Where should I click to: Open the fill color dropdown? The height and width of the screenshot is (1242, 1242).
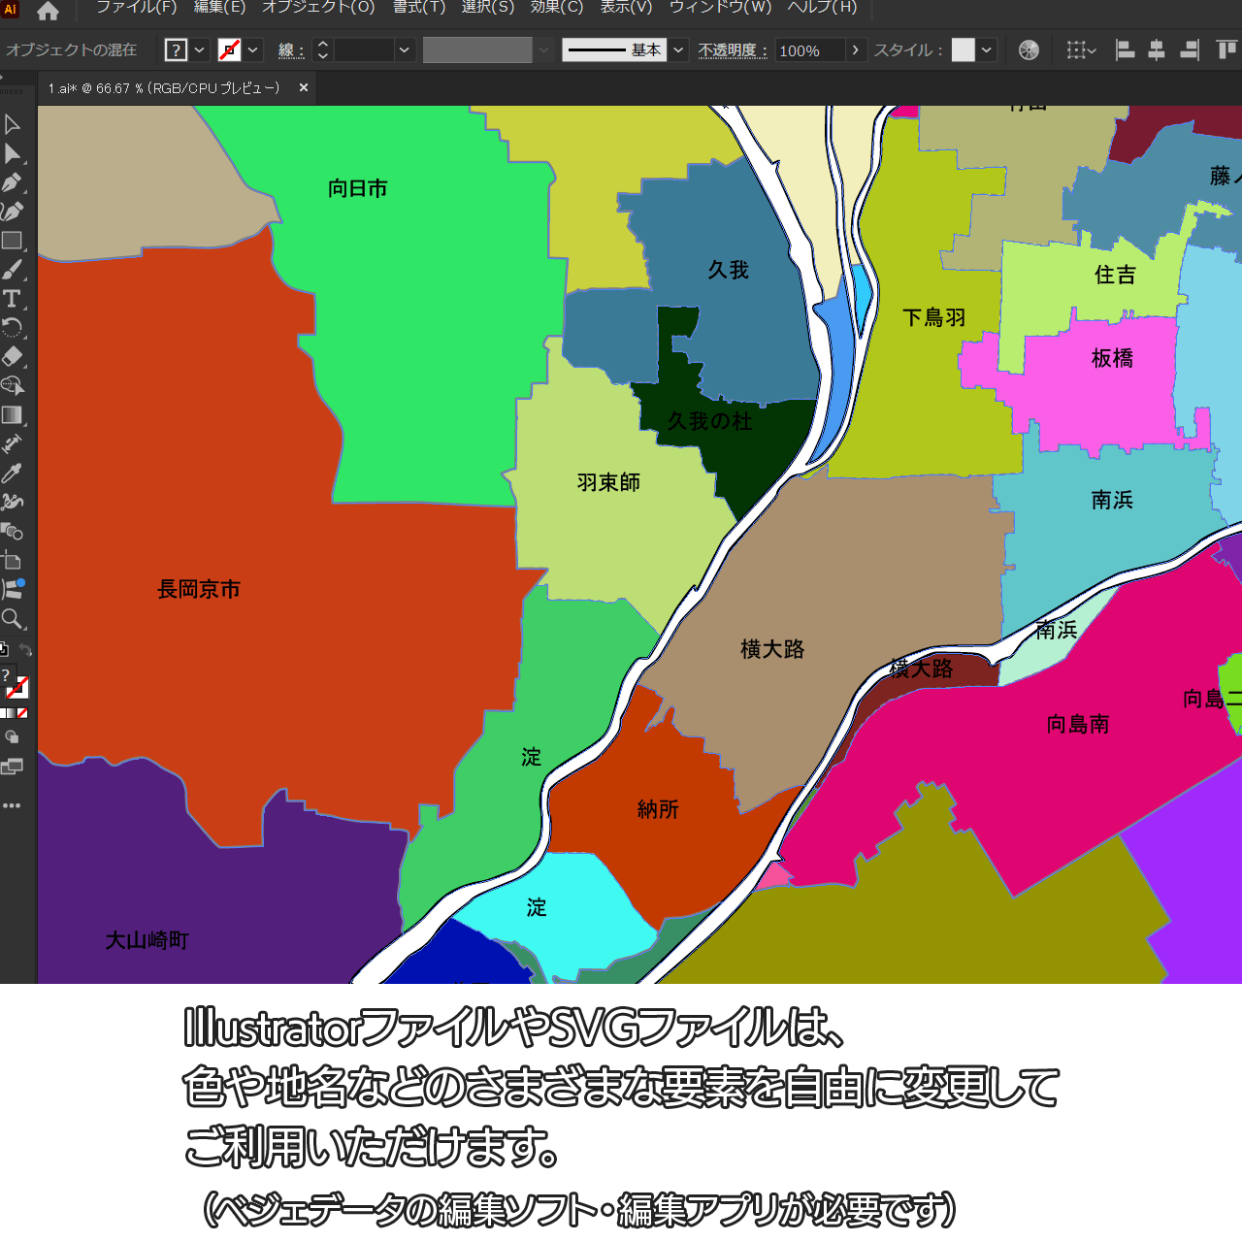(x=200, y=49)
